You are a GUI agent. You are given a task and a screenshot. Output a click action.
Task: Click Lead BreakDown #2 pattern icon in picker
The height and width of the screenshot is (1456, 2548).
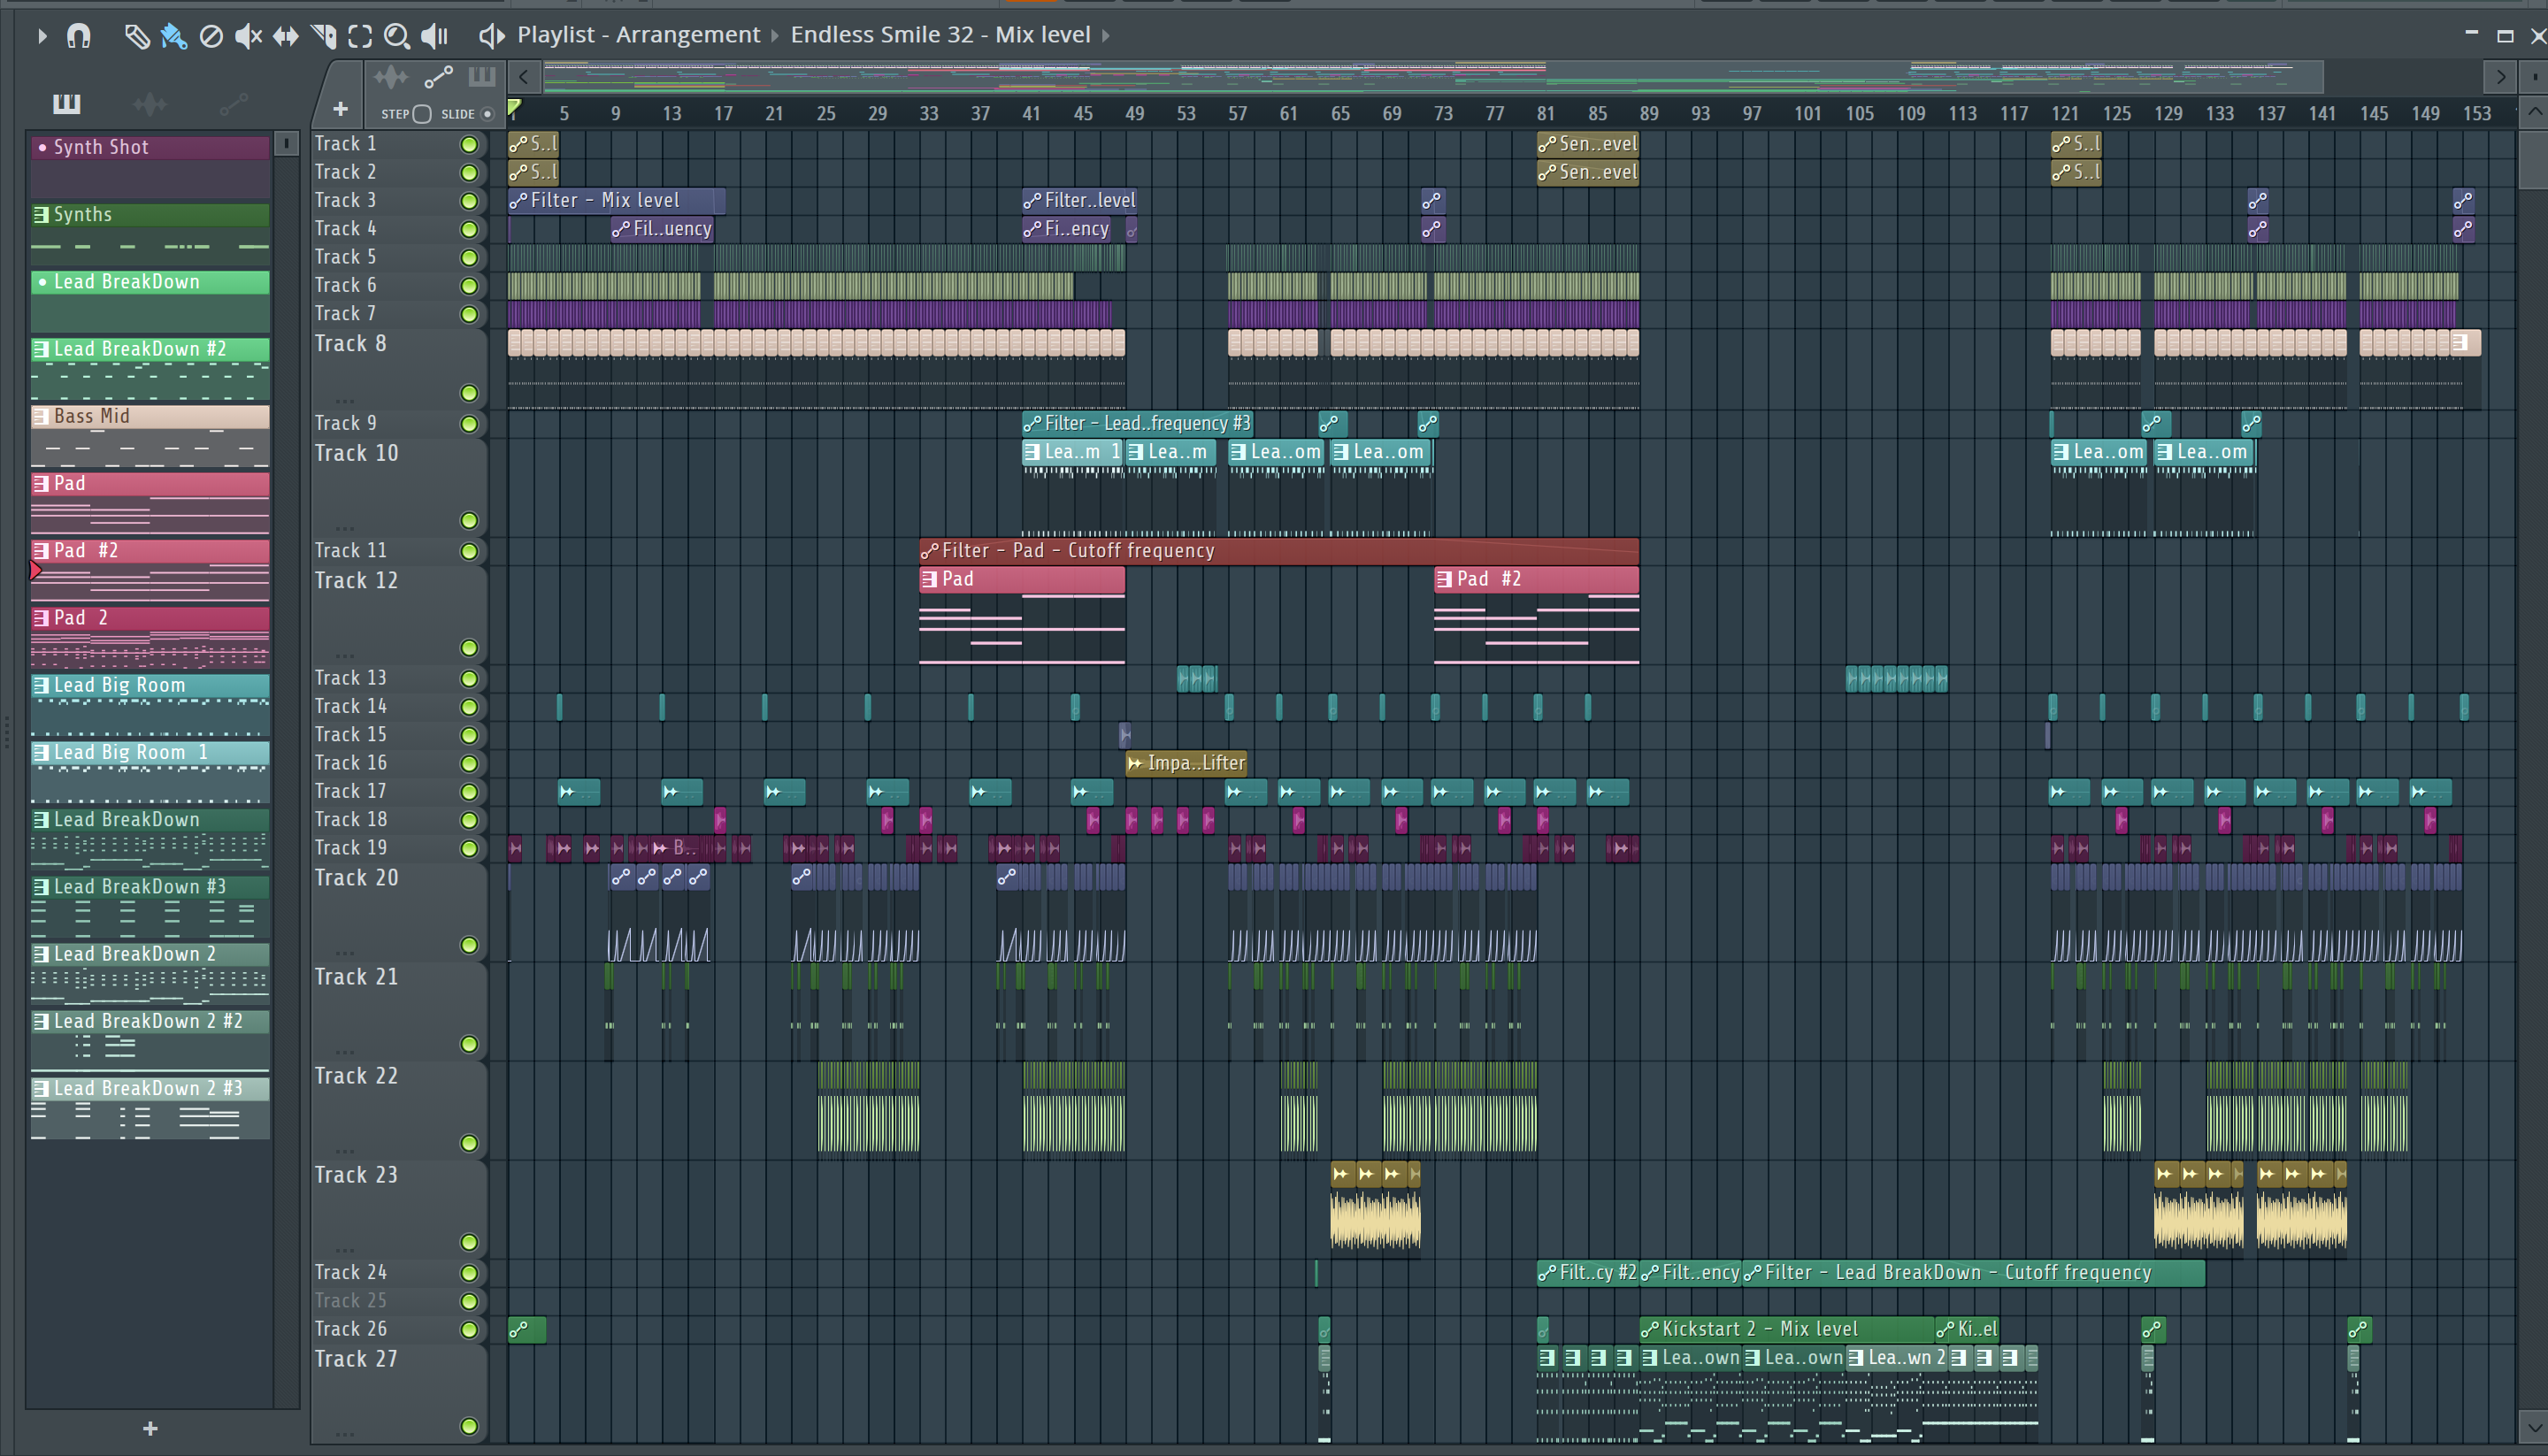(x=41, y=349)
